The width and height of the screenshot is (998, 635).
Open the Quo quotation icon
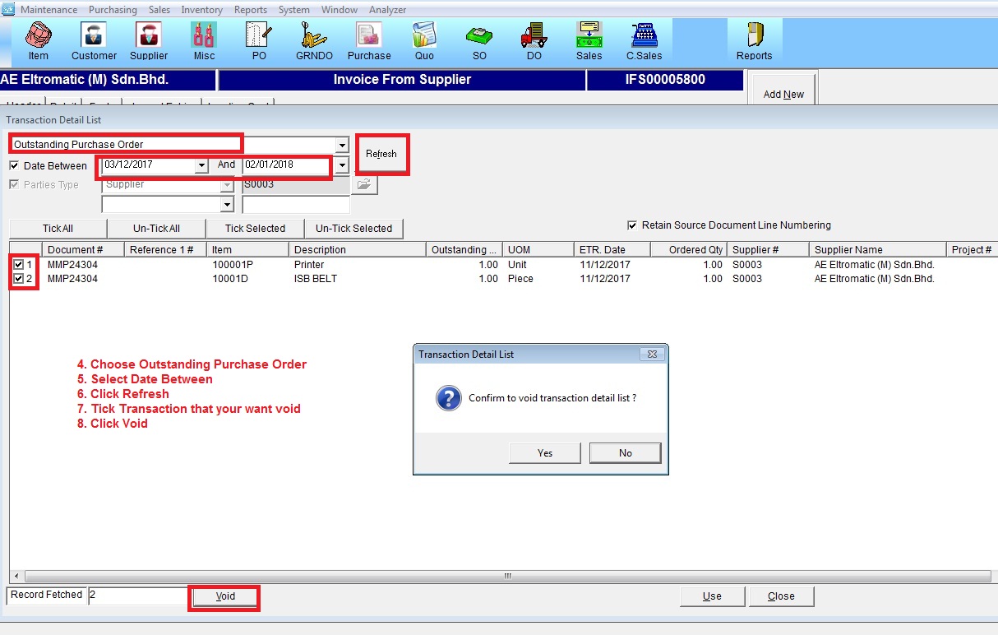pos(424,41)
